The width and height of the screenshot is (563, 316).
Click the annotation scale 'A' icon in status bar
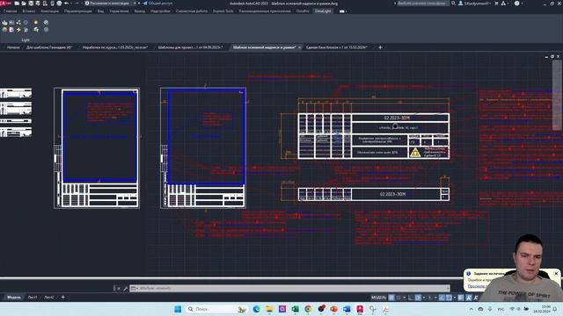point(469,298)
